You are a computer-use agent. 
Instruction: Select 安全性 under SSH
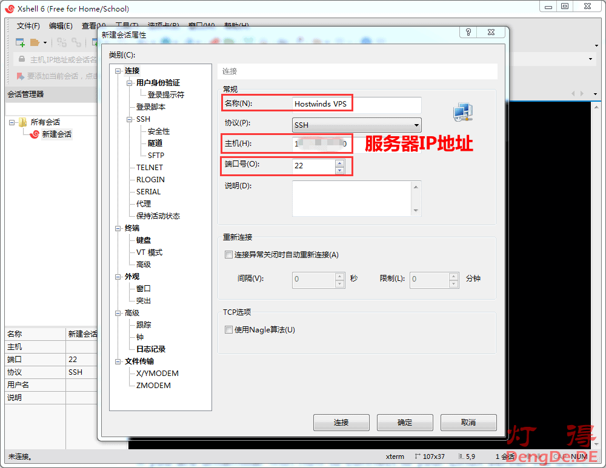pyautogui.click(x=158, y=131)
